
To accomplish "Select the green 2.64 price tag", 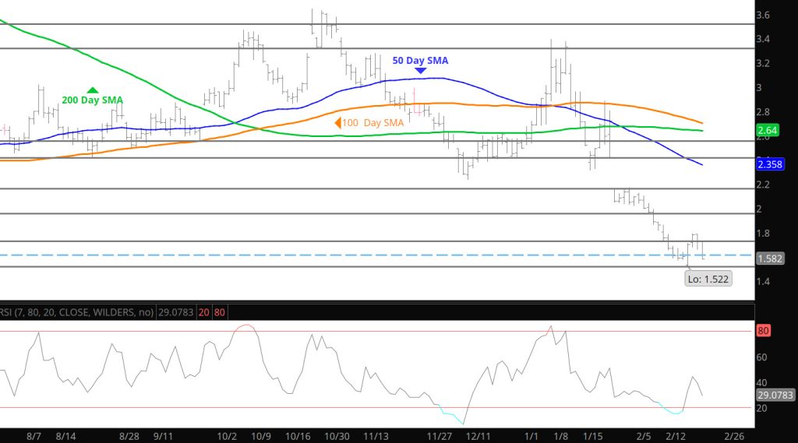I will 768,130.
